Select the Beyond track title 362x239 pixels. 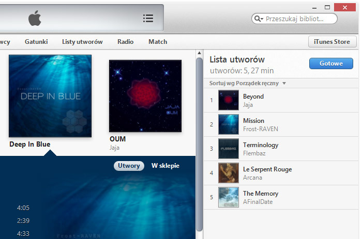253,97
